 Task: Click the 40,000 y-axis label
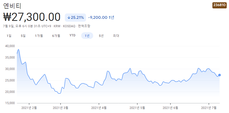pyautogui.click(x=10, y=46)
